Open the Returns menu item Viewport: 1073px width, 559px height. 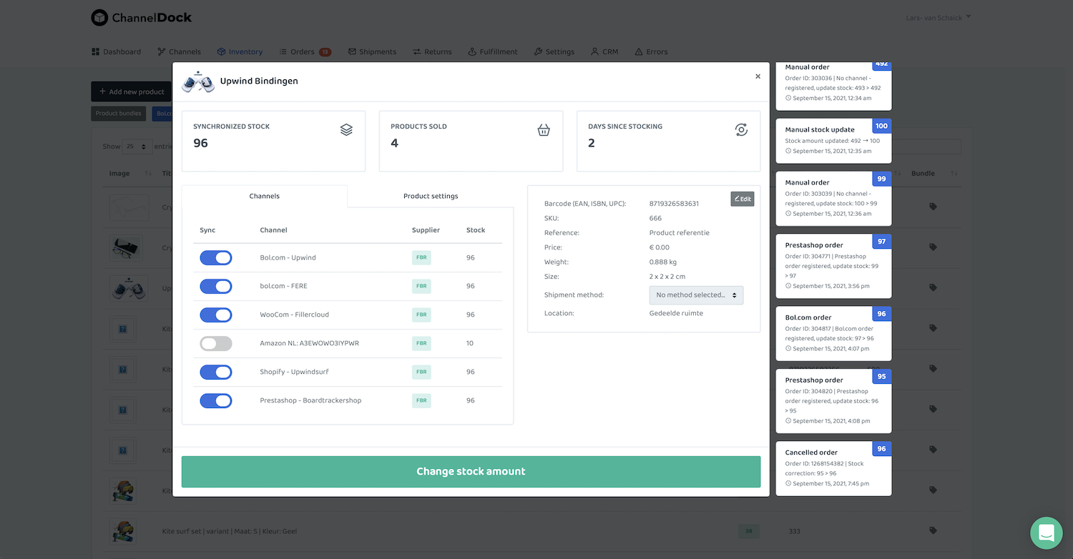(x=432, y=51)
